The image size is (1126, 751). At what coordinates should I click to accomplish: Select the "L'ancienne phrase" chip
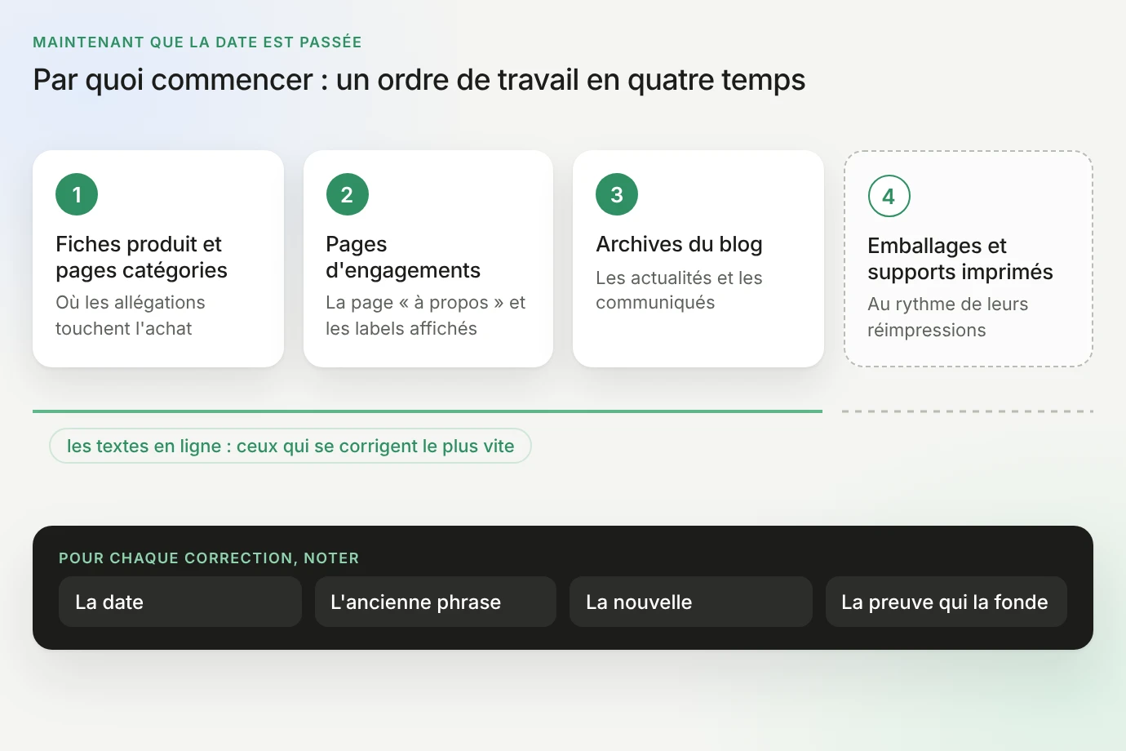click(x=436, y=602)
